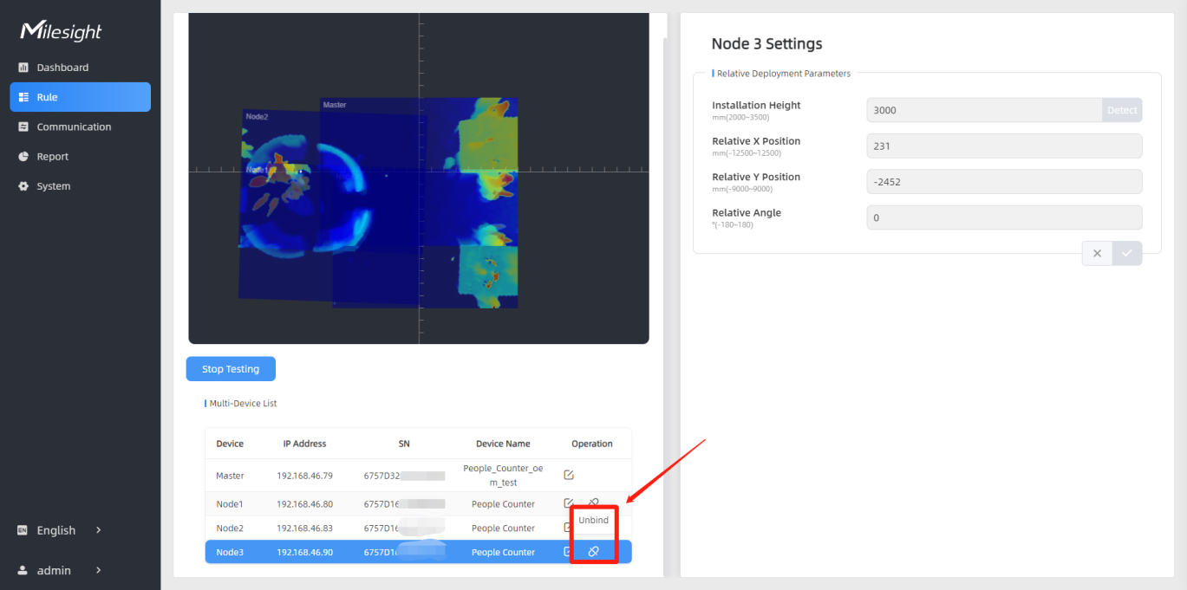Image resolution: width=1187 pixels, height=590 pixels.
Task: Open the Report section
Action: [x=52, y=157]
